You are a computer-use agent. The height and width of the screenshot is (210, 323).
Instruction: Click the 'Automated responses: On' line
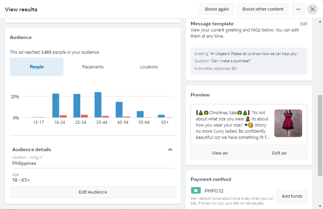coord(215,68)
